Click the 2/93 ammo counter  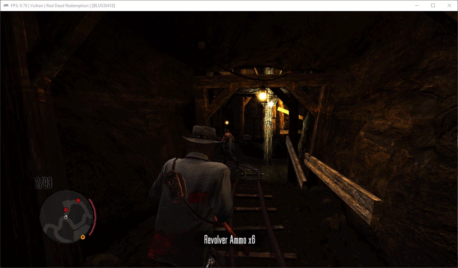[x=44, y=183]
